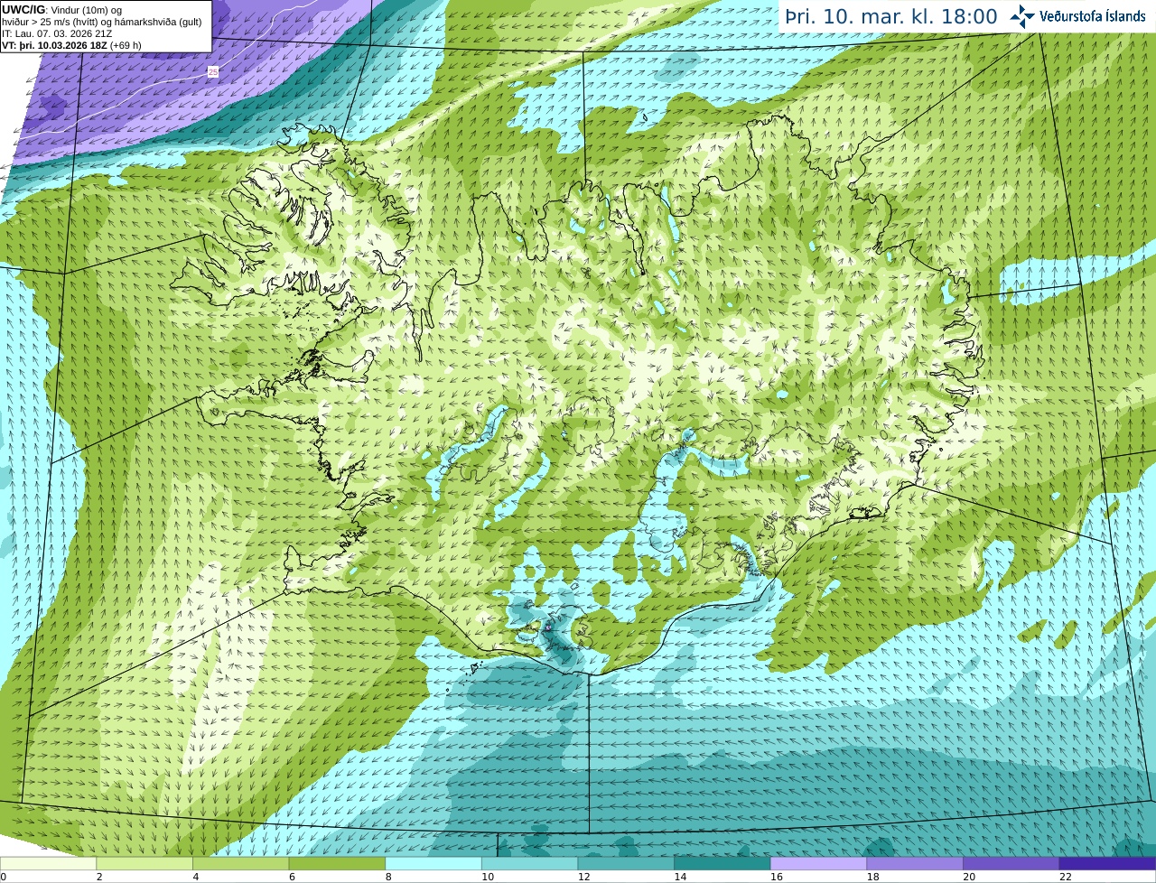Select the 10–12 turquoise legend swatch
This screenshot has height=883, width=1156.
(x=529, y=864)
